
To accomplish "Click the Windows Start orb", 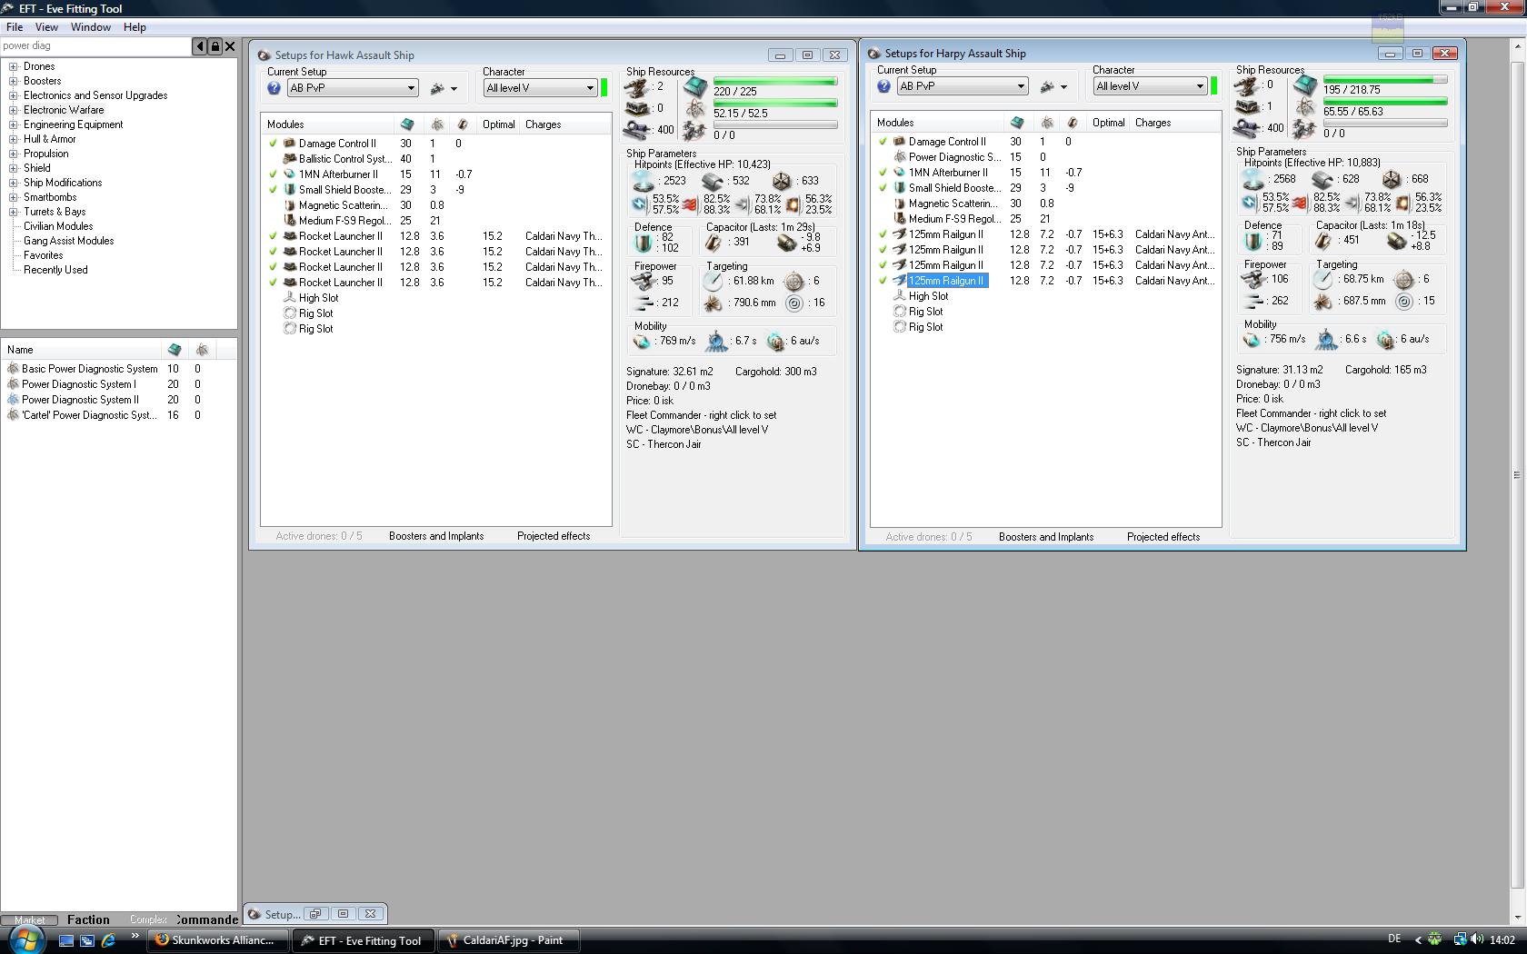I will [x=25, y=939].
